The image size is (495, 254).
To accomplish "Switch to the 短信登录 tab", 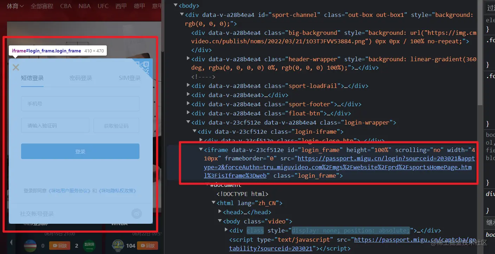I will tap(32, 78).
